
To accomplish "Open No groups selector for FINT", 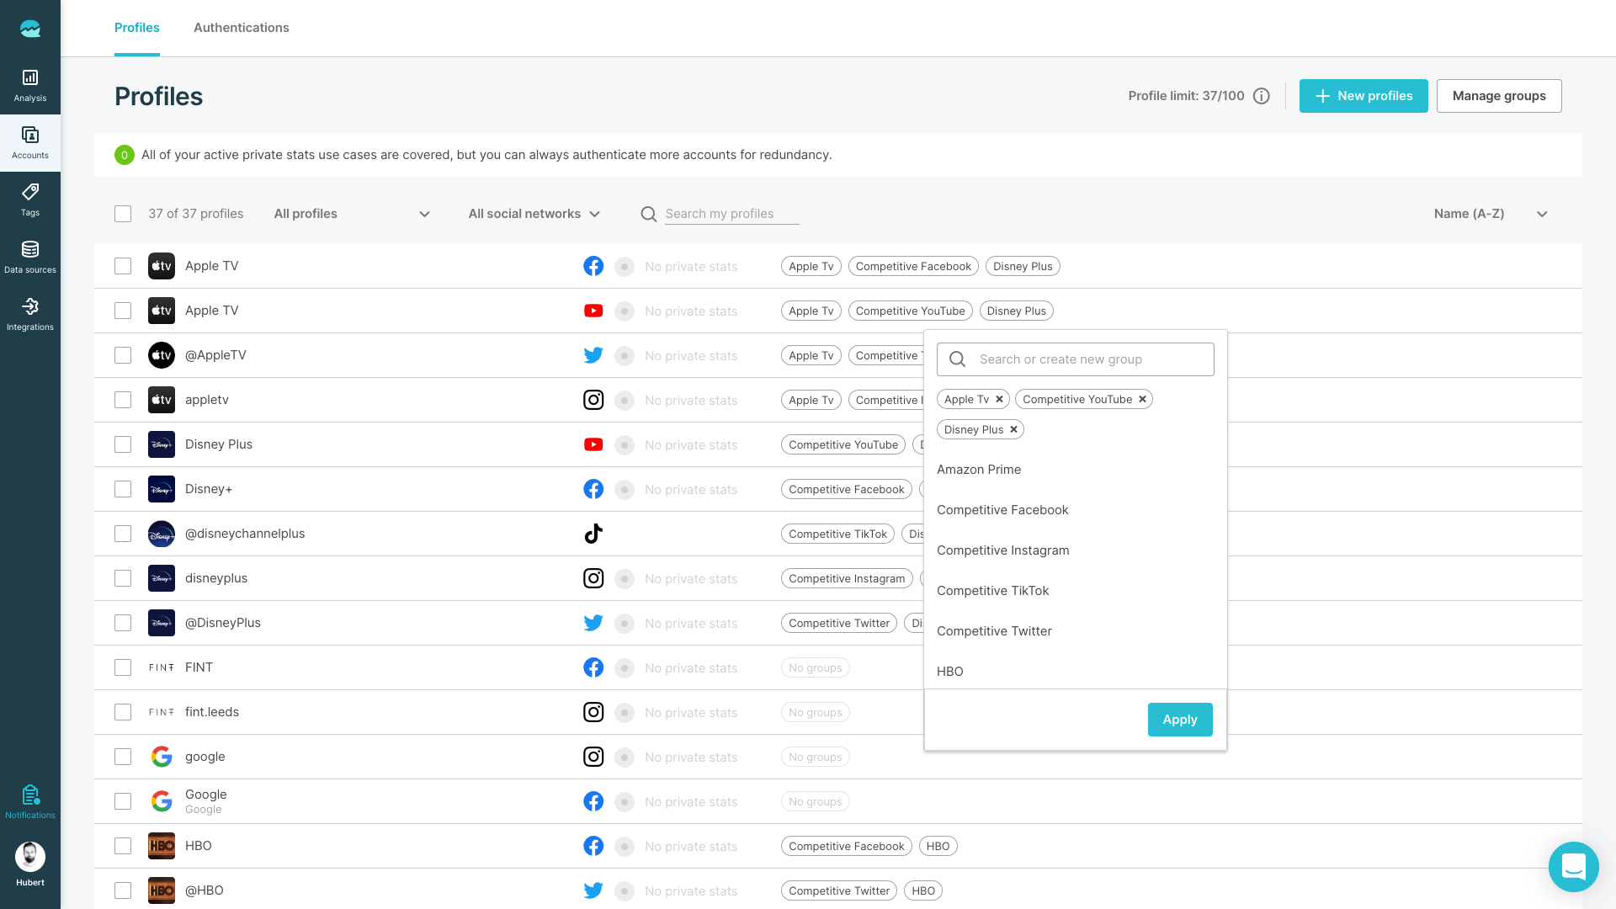I will click(x=815, y=667).
